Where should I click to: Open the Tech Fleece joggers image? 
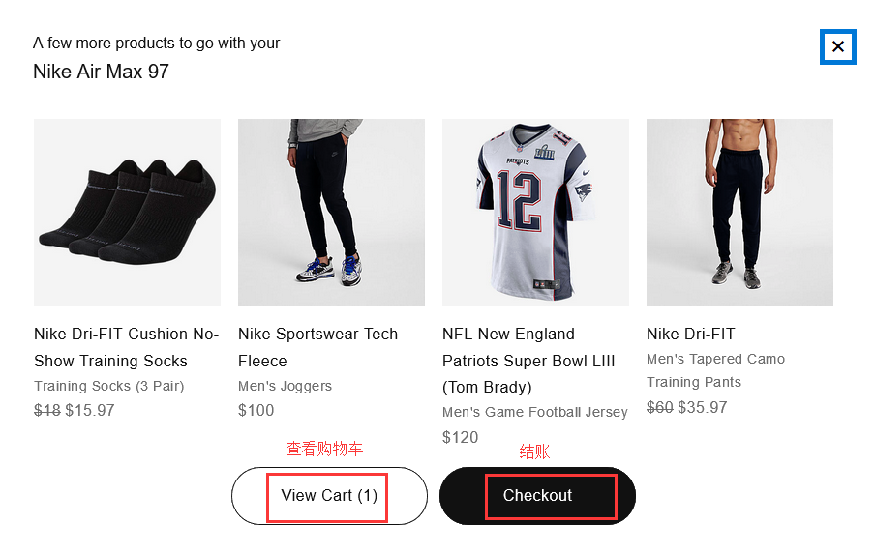coord(331,212)
